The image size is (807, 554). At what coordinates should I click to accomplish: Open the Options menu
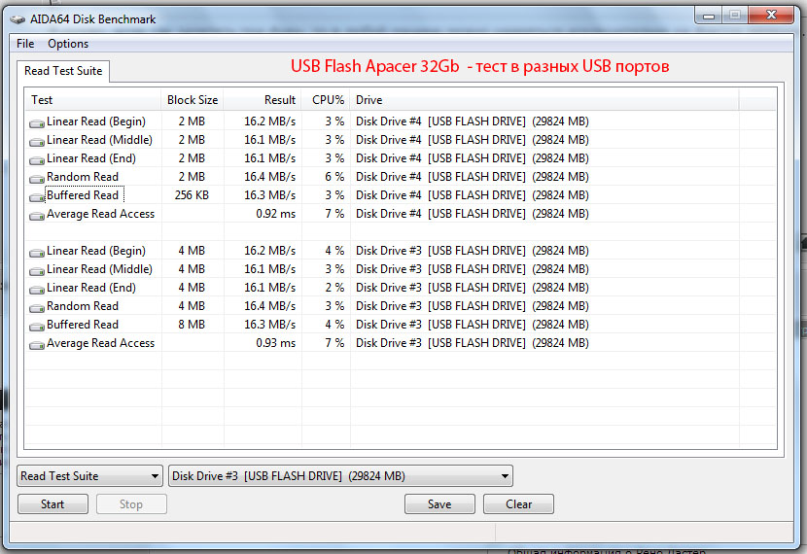68,44
